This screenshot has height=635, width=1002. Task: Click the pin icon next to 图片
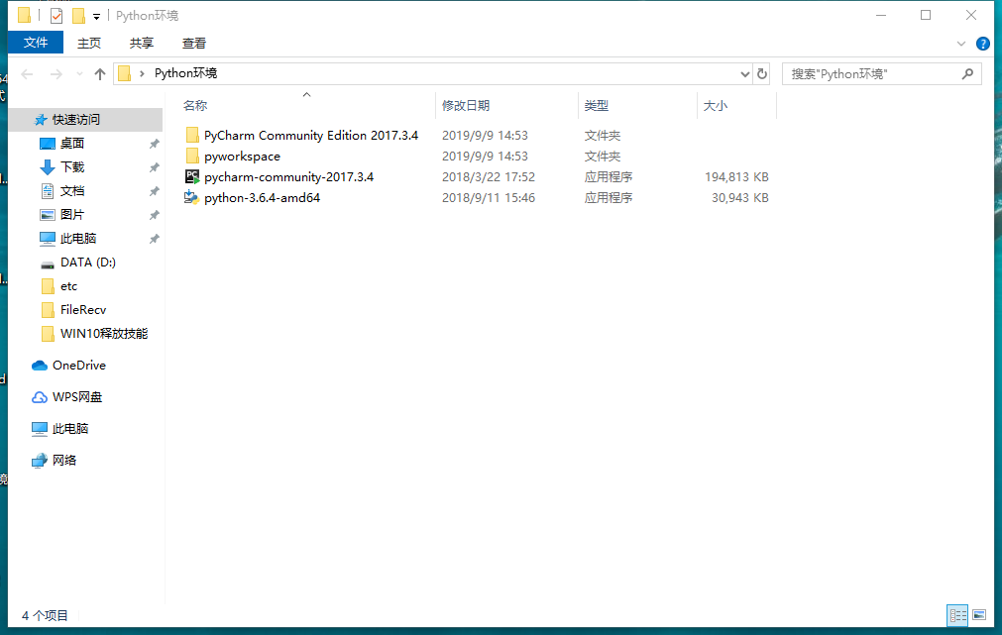[x=154, y=215]
